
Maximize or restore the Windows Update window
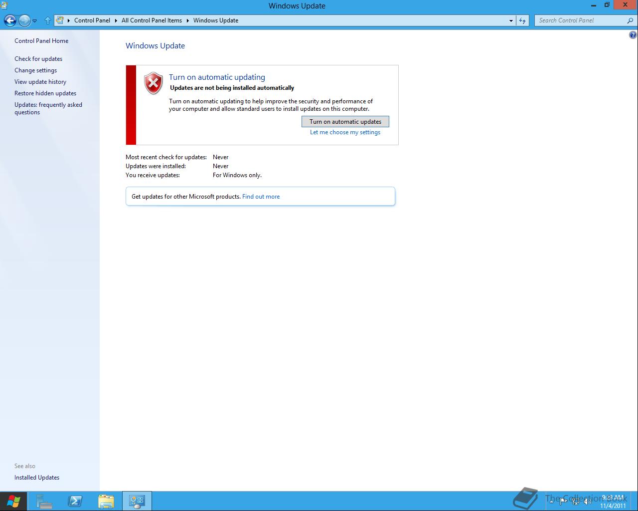pos(607,5)
